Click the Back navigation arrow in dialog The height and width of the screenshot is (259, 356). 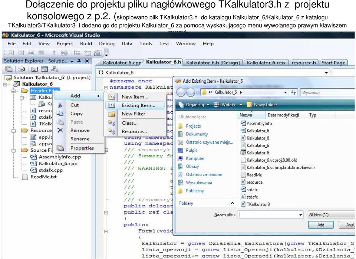(x=181, y=92)
